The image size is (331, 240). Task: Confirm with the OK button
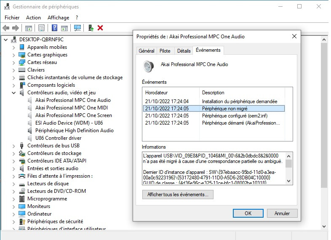[x=248, y=213]
